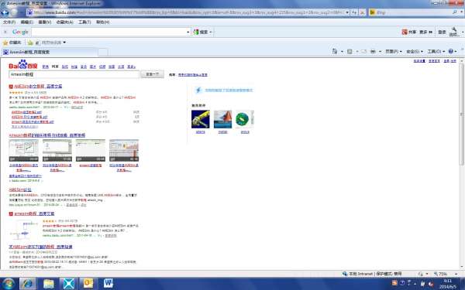Click the blue Help question mark icon

[451, 52]
